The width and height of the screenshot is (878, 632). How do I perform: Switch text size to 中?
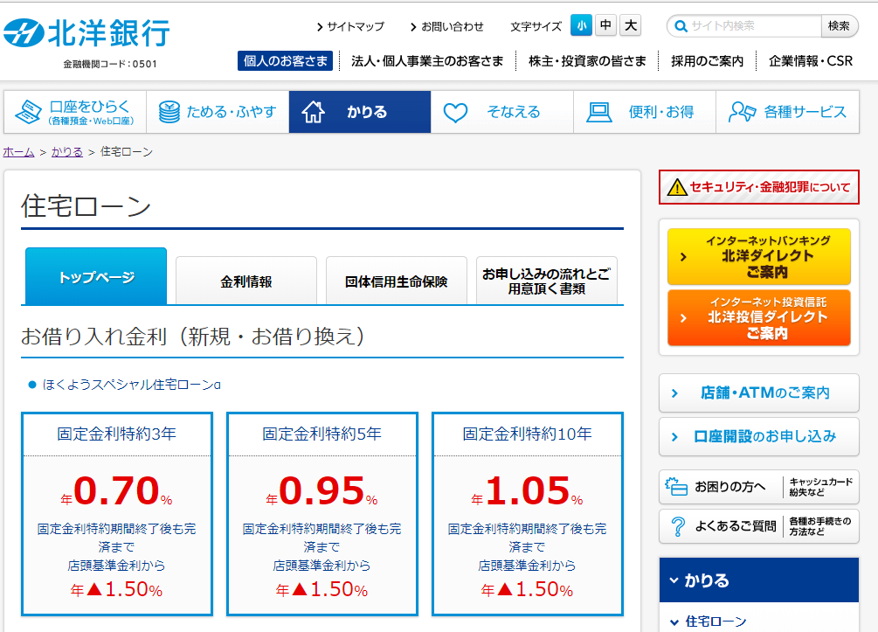pyautogui.click(x=605, y=25)
